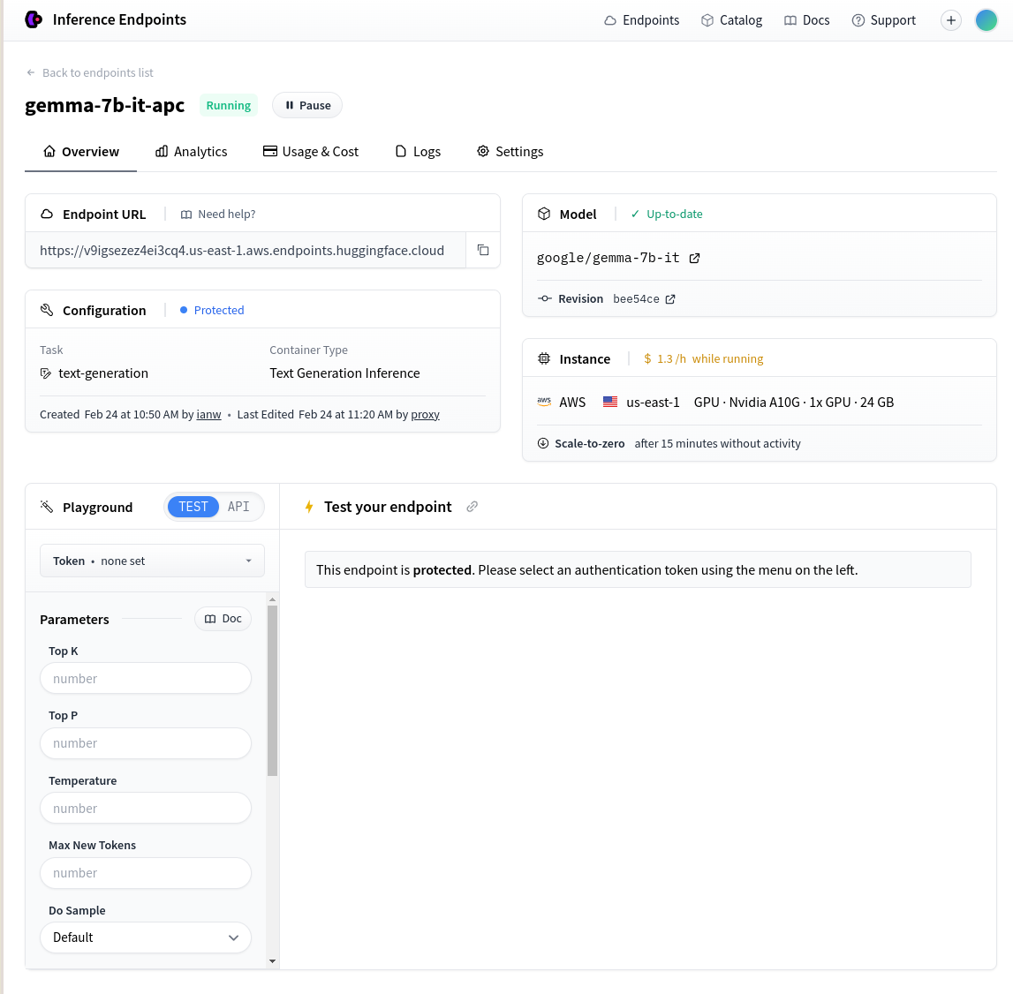Pause the running endpoint
The width and height of the screenshot is (1013, 994).
click(x=307, y=105)
